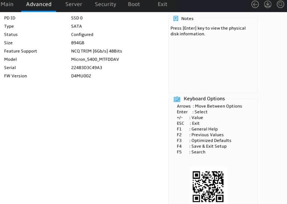Viewport: 287px width, 204px height.
Task: Click the QR code image
Action: point(208,186)
